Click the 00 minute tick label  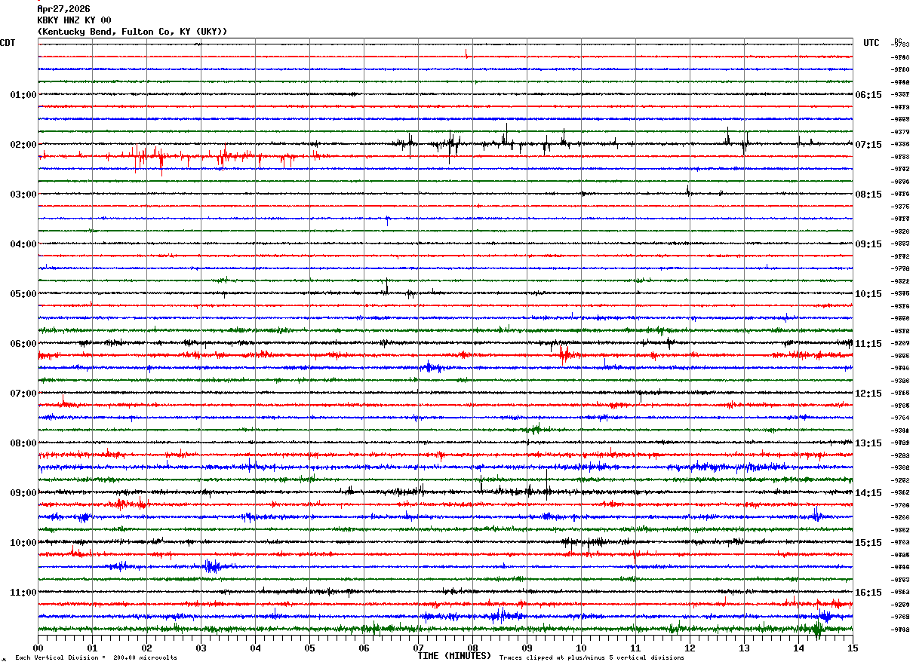pyautogui.click(x=38, y=648)
